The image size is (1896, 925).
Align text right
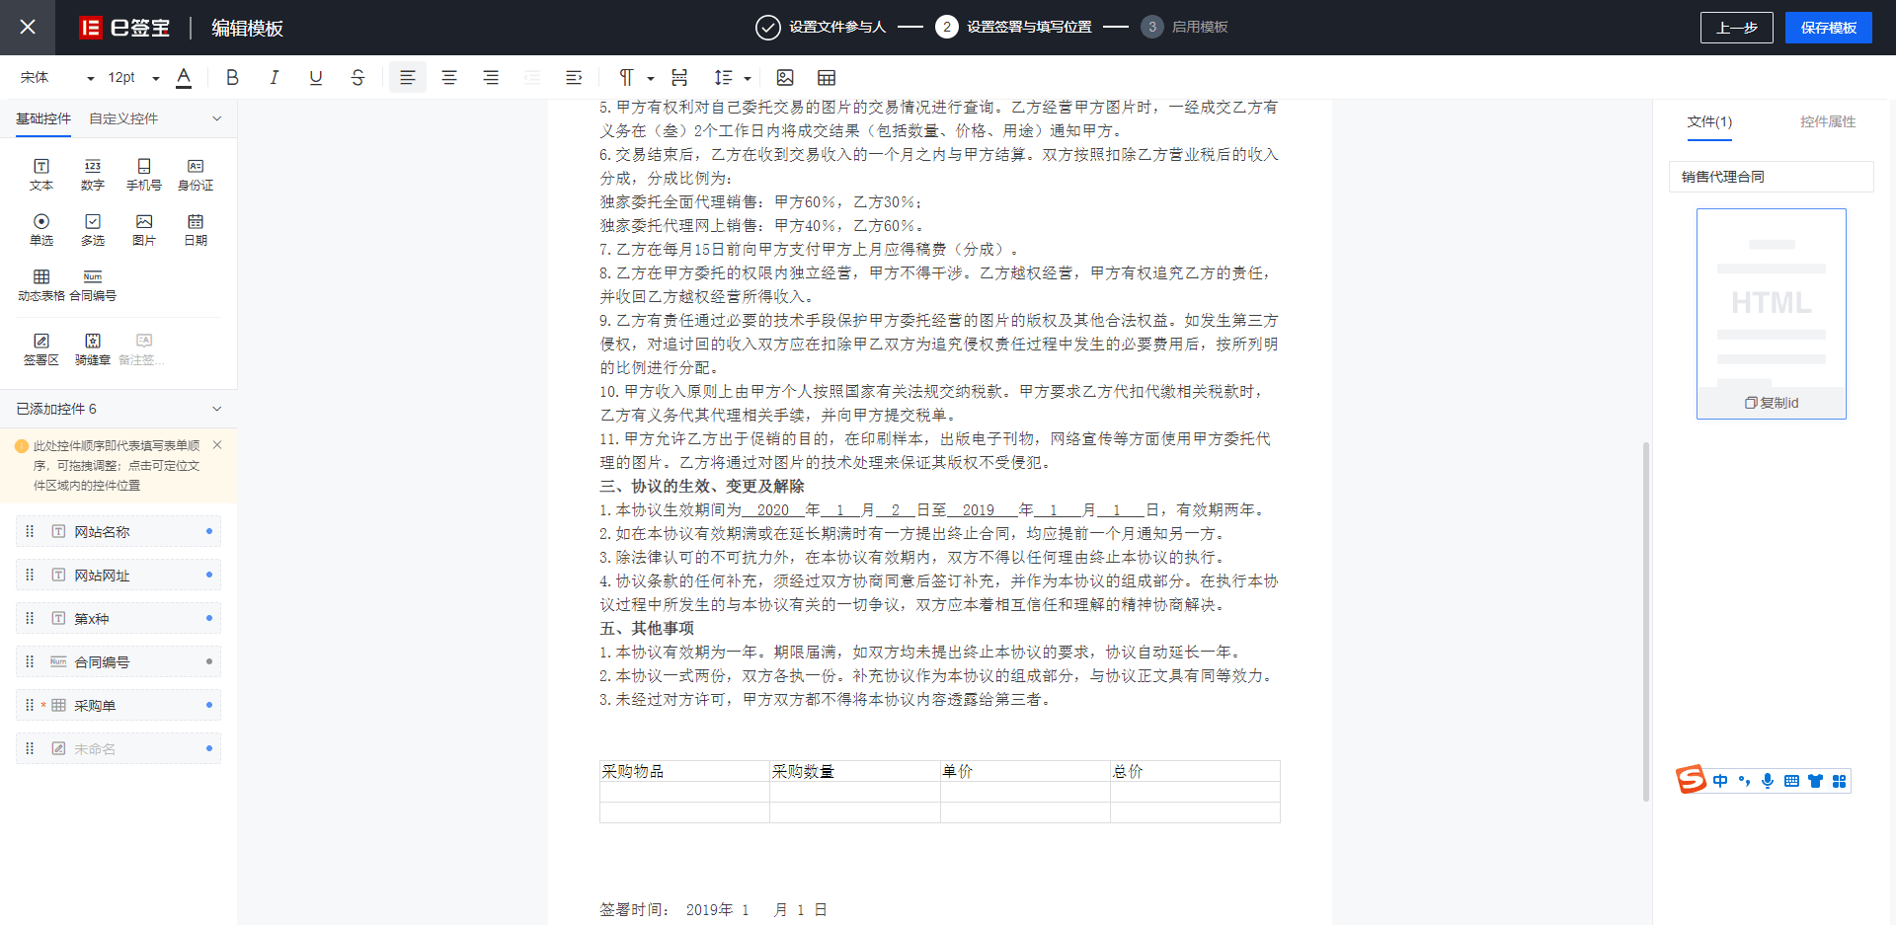point(491,77)
